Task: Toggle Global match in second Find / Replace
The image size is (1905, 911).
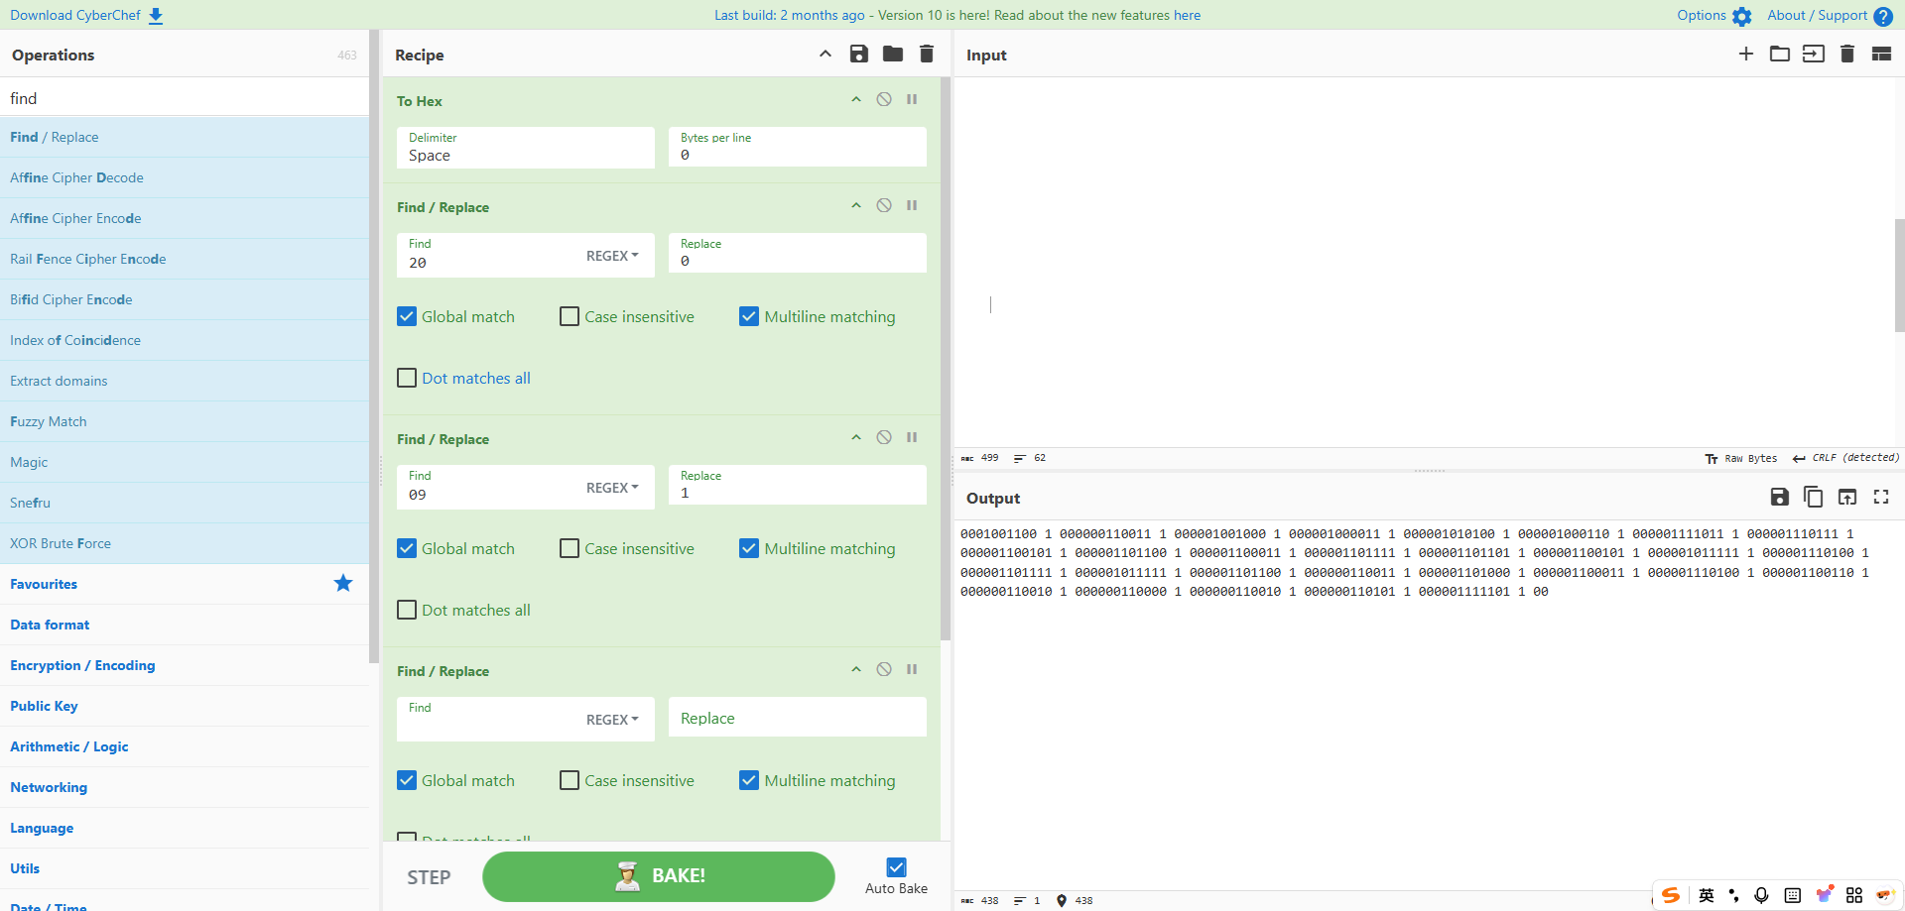Action: coord(407,549)
